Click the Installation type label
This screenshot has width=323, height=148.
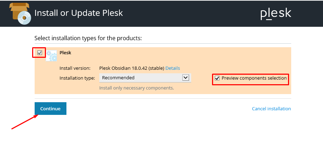(77, 78)
